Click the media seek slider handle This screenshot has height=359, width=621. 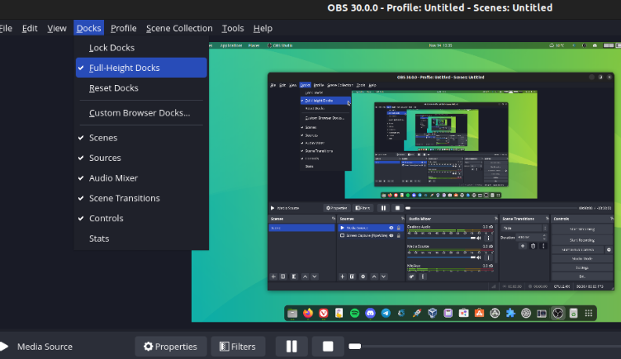pyautogui.click(x=355, y=347)
